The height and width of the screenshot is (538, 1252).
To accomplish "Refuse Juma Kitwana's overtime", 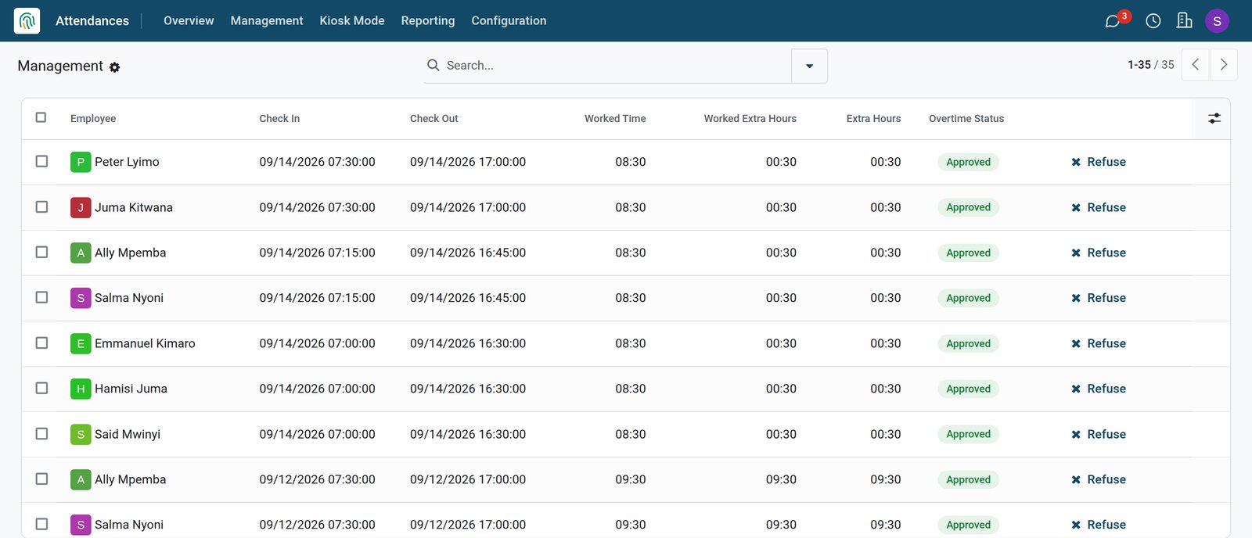I will pos(1099,207).
